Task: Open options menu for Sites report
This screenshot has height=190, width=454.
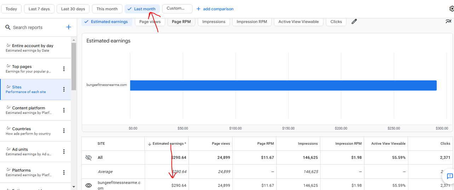Action: pyautogui.click(x=64, y=90)
